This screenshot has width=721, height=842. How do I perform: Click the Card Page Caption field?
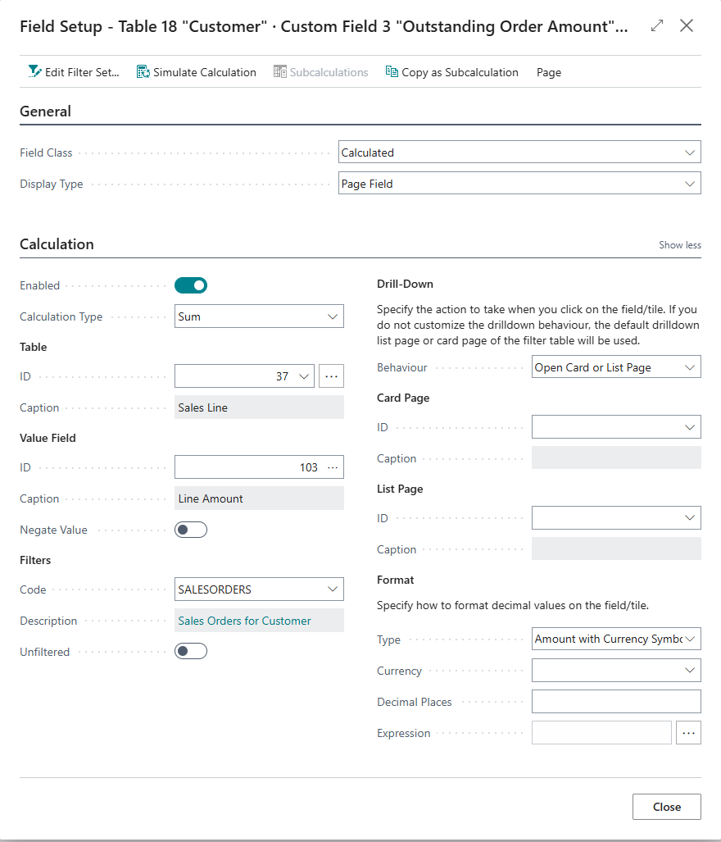[x=616, y=457]
